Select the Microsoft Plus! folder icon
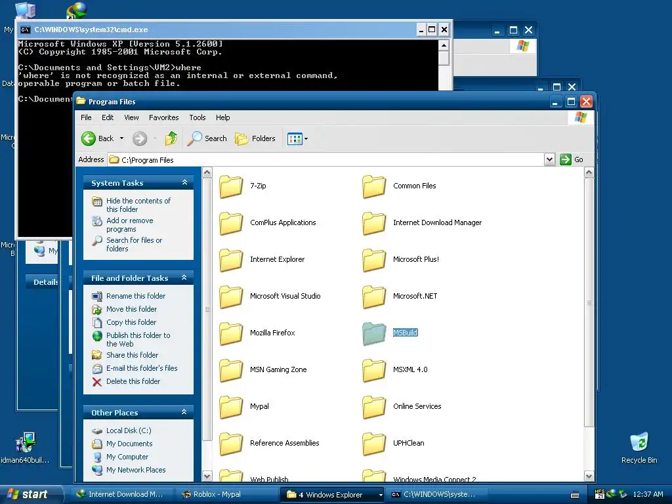The image size is (672, 504). 374,261
